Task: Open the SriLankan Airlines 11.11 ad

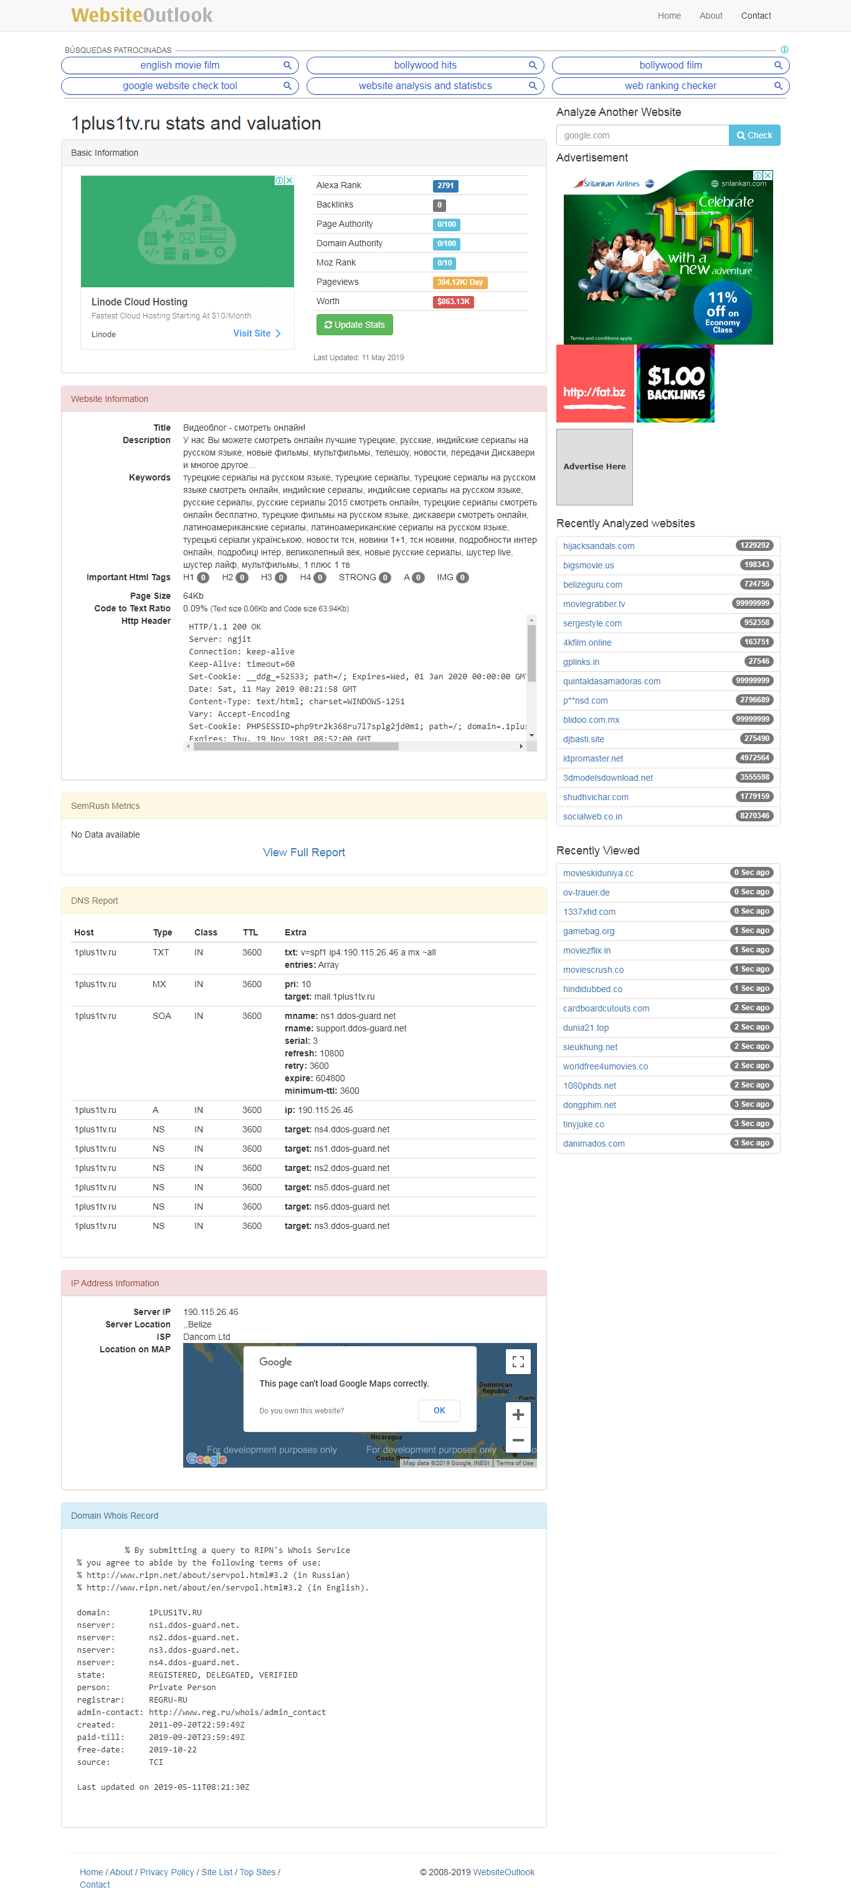Action: click(x=668, y=257)
